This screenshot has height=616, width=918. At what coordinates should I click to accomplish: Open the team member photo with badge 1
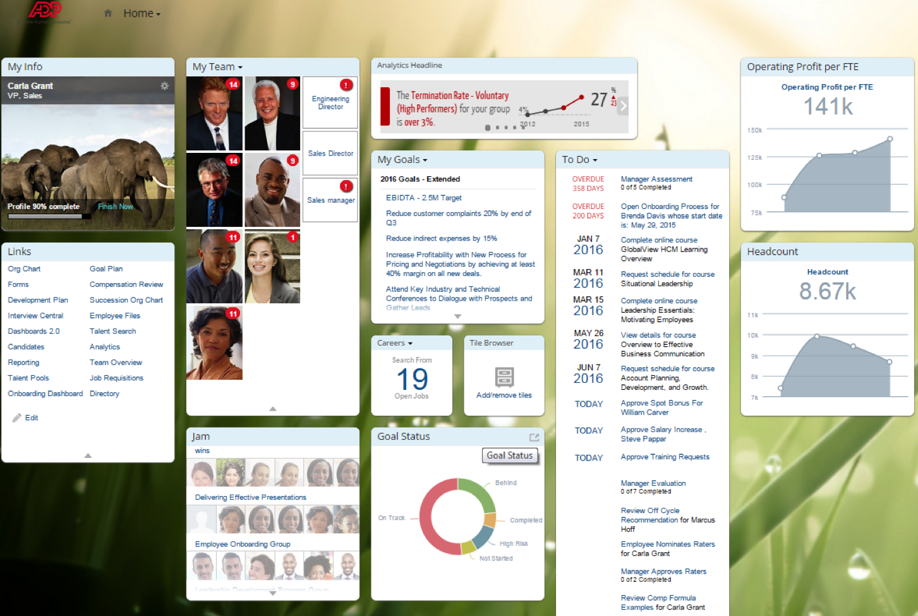272,267
